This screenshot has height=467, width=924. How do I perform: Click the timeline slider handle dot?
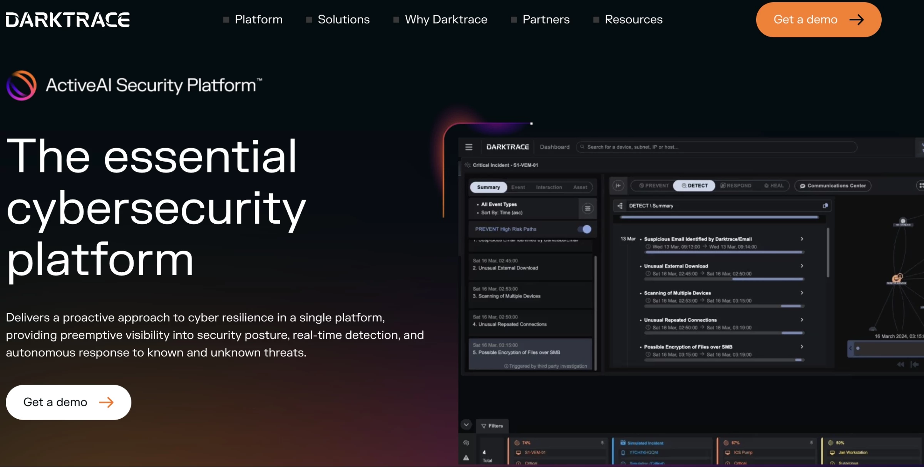click(x=858, y=348)
